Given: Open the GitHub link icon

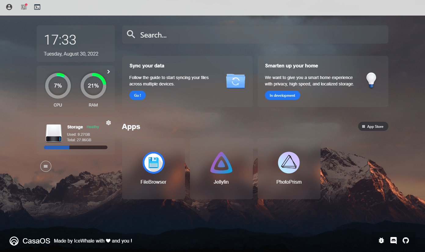Looking at the screenshot, I should point(405,240).
